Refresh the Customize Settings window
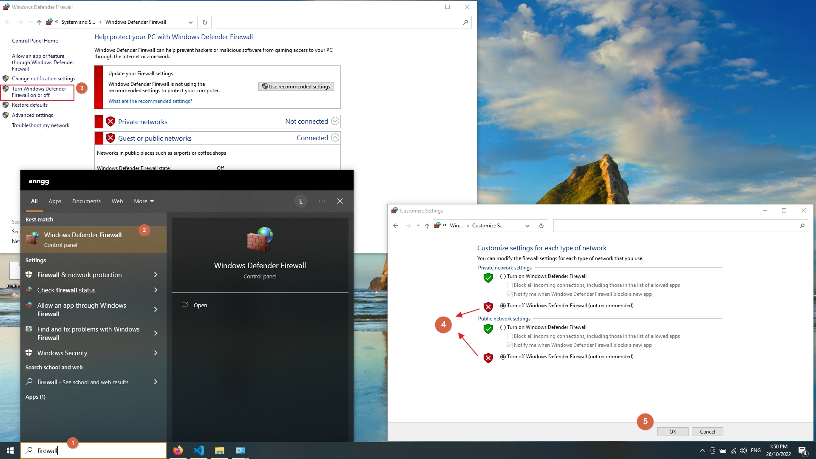 click(541, 226)
